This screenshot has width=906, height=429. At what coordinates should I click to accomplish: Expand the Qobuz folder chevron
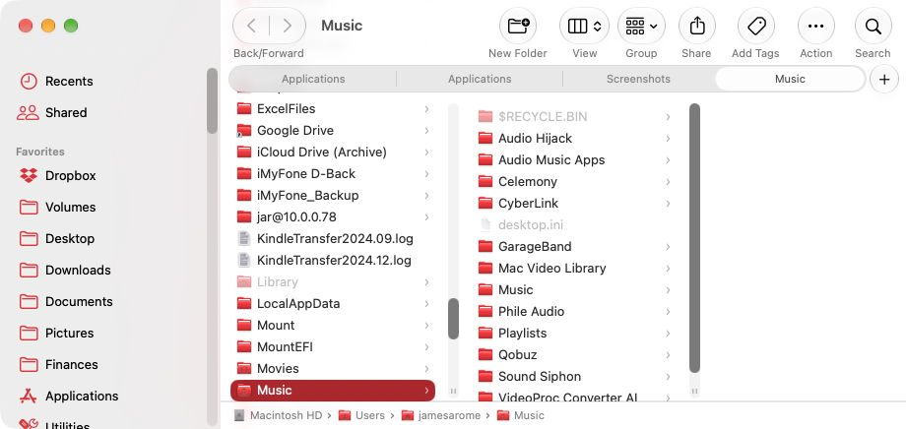click(x=668, y=354)
